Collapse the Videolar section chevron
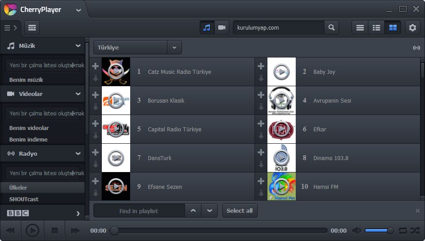This screenshot has width=425, height=241. point(78,94)
